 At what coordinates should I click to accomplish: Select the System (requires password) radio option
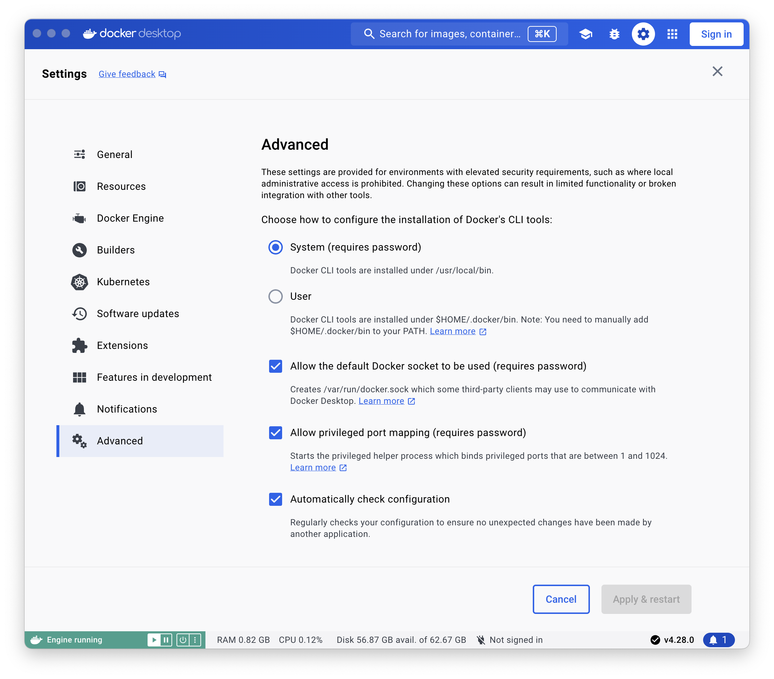pyautogui.click(x=275, y=247)
